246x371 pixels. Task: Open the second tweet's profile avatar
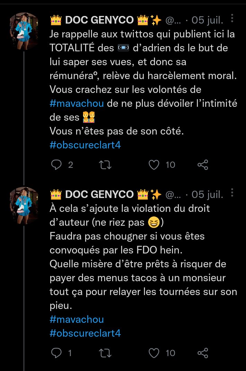pyautogui.click(x=24, y=206)
